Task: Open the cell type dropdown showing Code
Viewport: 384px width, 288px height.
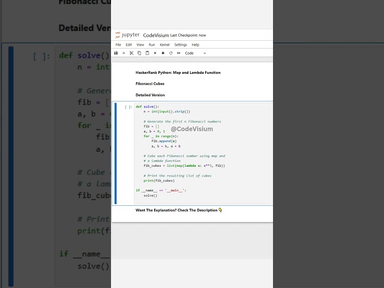Action: click(196, 53)
